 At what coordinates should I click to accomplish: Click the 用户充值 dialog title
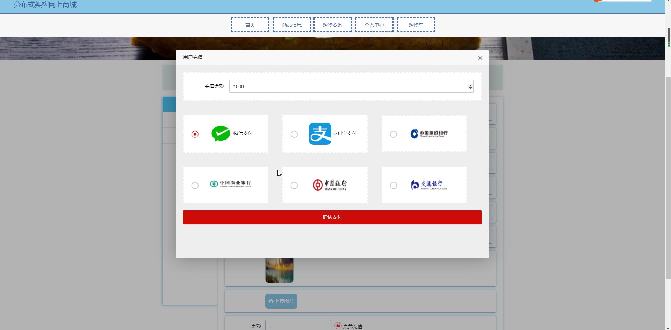pos(193,57)
